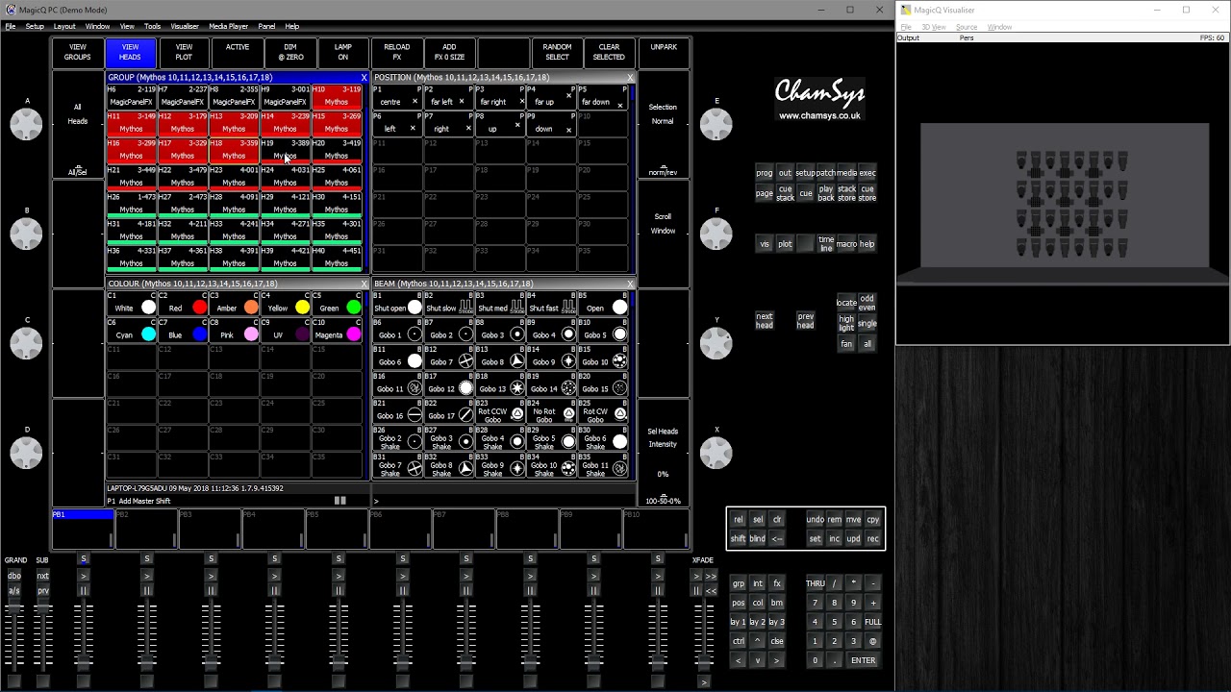Close the BEAM window
The height and width of the screenshot is (692, 1231).
pyautogui.click(x=630, y=284)
